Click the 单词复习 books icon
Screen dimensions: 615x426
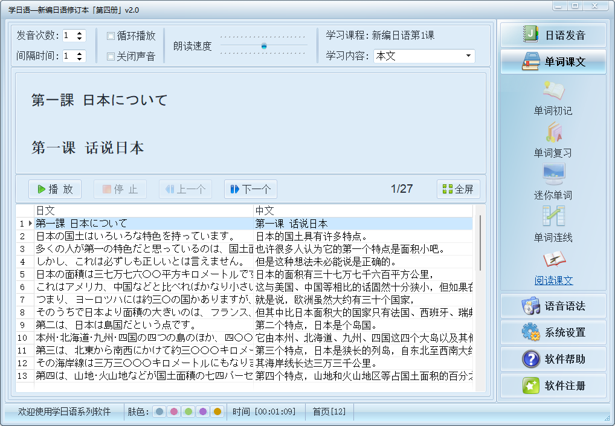click(553, 132)
